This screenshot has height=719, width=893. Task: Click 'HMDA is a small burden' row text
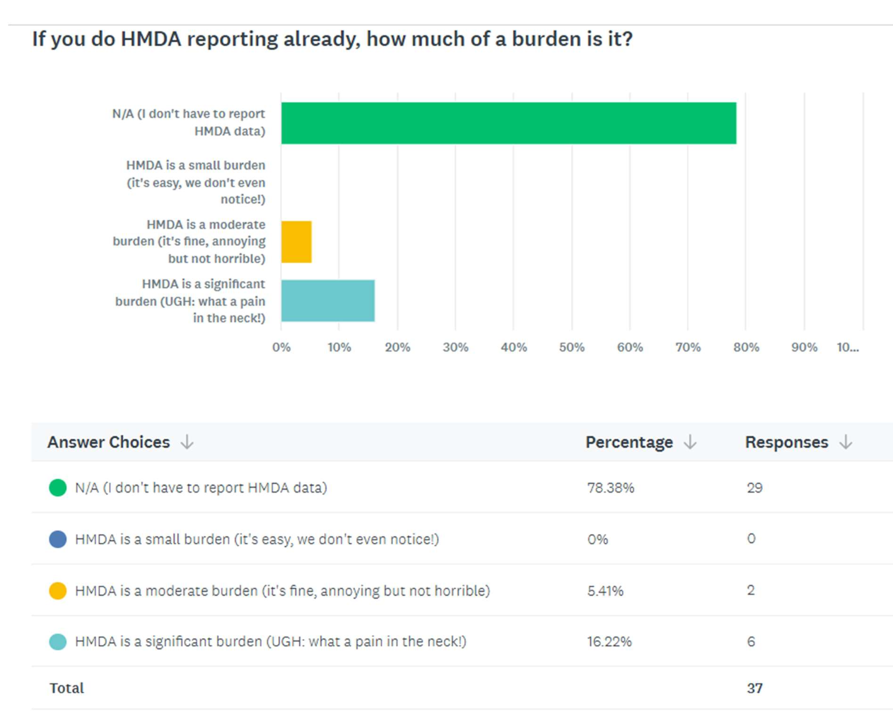(257, 539)
